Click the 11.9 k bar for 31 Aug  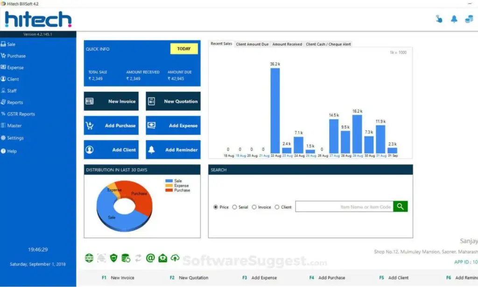[x=380, y=139]
